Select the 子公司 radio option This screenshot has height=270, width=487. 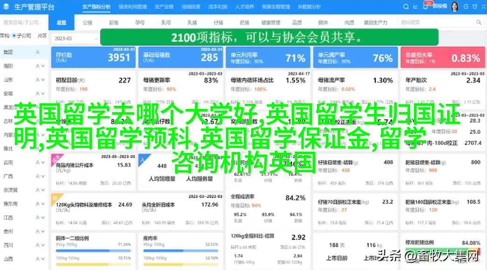pos(14,36)
